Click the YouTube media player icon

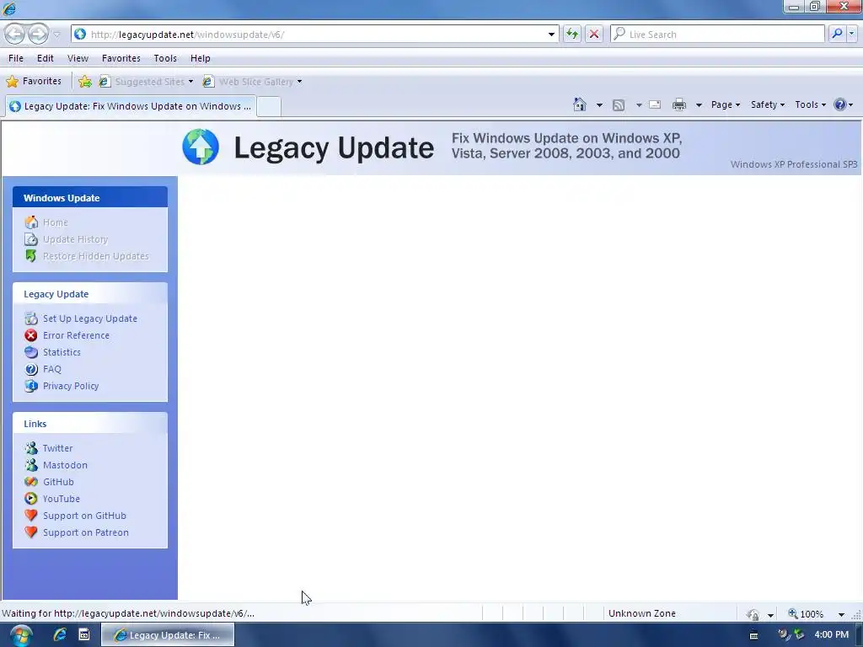tap(31, 499)
